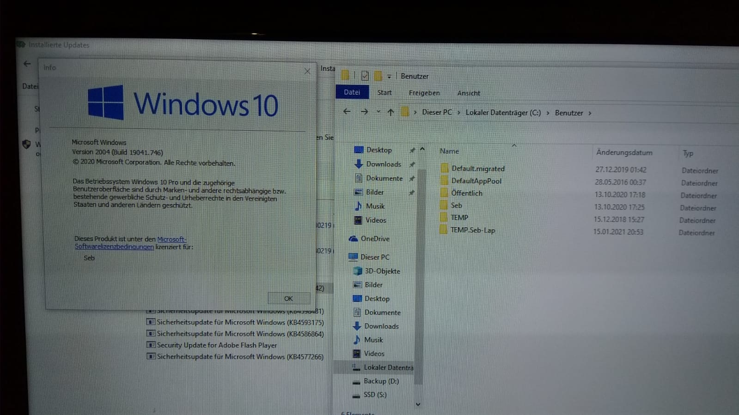739x415 pixels.
Task: Open the Datei tab in Explorer
Action: pos(352,92)
